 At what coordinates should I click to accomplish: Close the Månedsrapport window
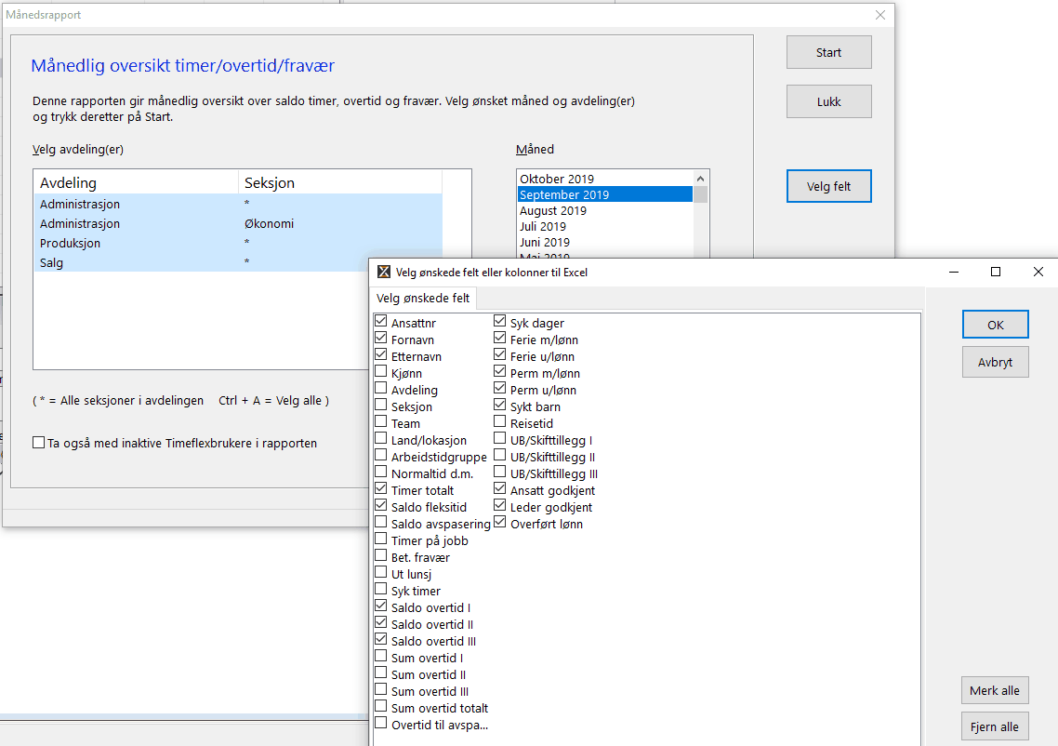880,15
